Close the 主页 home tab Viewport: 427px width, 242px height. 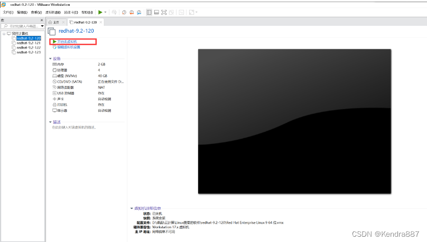point(63,22)
